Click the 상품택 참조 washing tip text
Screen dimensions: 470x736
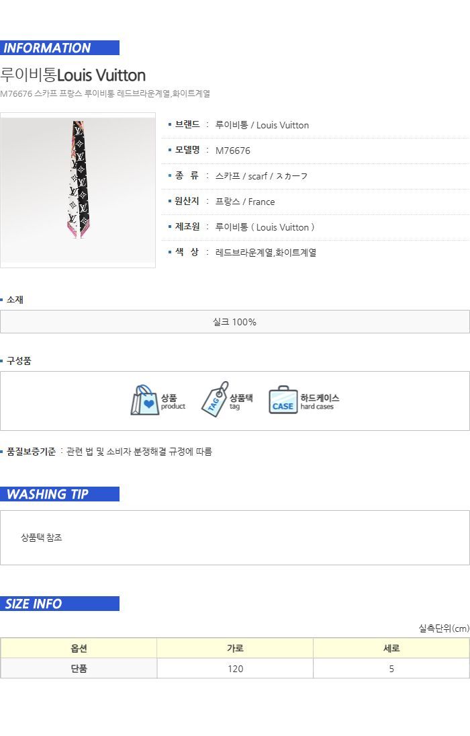point(42,538)
